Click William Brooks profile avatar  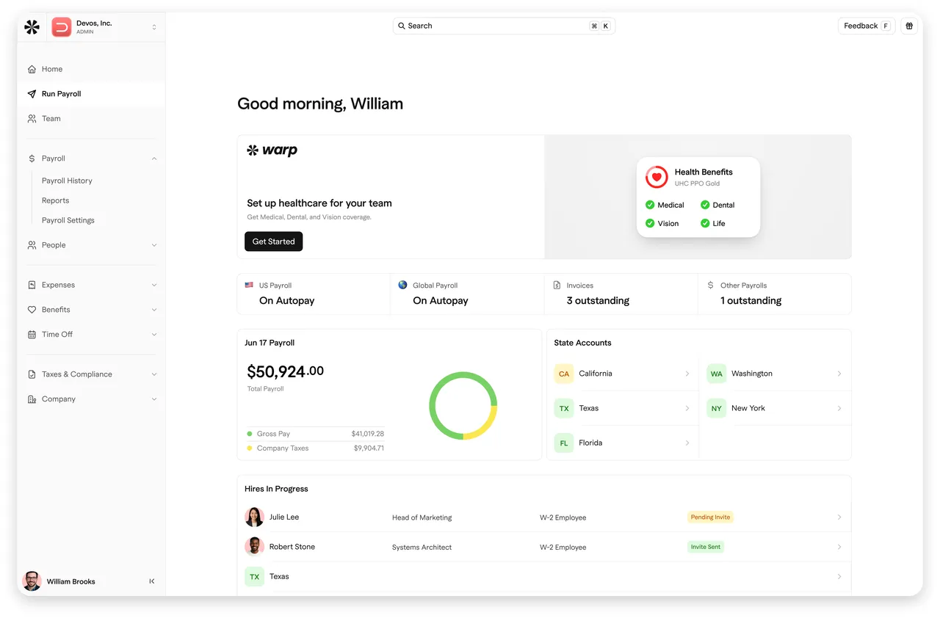click(x=32, y=581)
